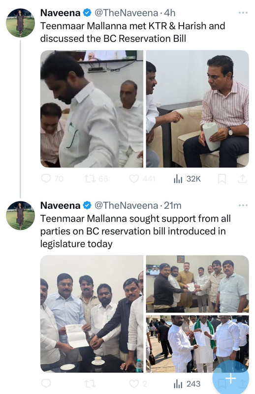Retweet the post showing 66 reposts
Image resolution: width=255 pixels, height=394 pixels.
pos(96,179)
